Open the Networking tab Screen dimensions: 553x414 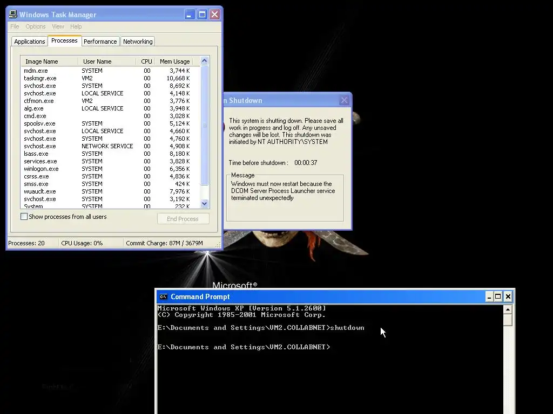pos(138,42)
